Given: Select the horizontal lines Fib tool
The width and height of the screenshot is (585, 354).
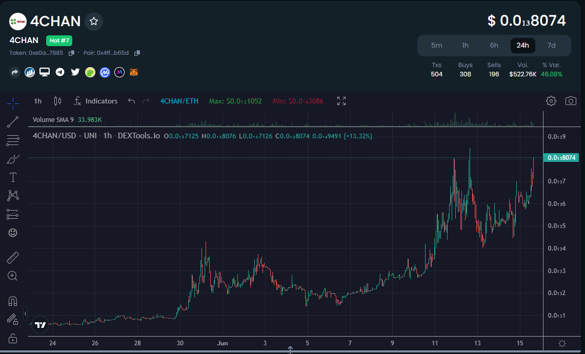Looking at the screenshot, I should [x=13, y=140].
